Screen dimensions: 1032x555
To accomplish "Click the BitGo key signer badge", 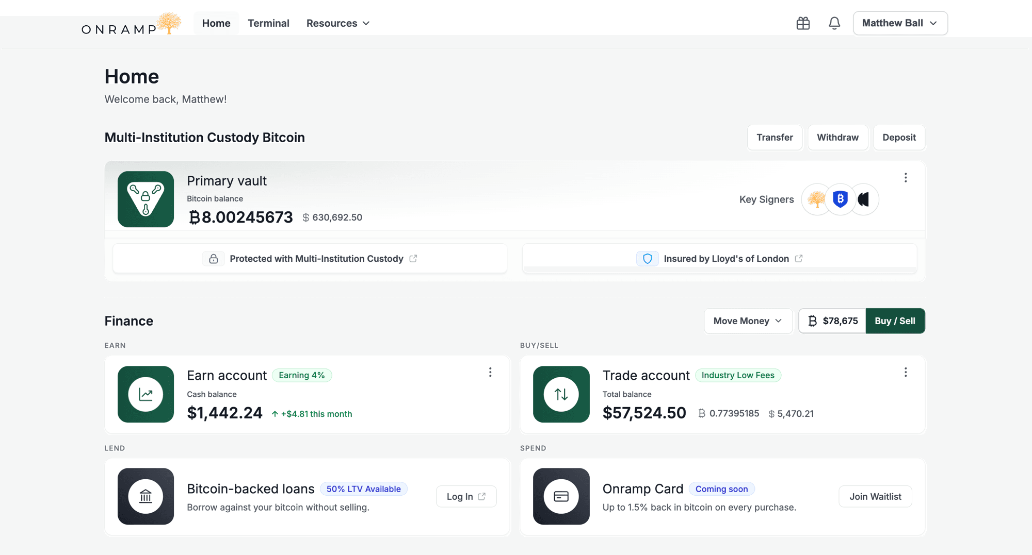I will (840, 199).
